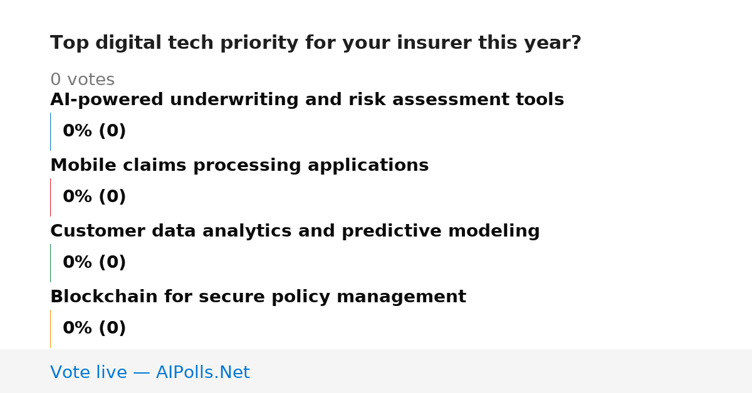Image resolution: width=752 pixels, height=393 pixels.
Task: Click the blue bar for AI-powered underwriting
Action: coord(51,131)
